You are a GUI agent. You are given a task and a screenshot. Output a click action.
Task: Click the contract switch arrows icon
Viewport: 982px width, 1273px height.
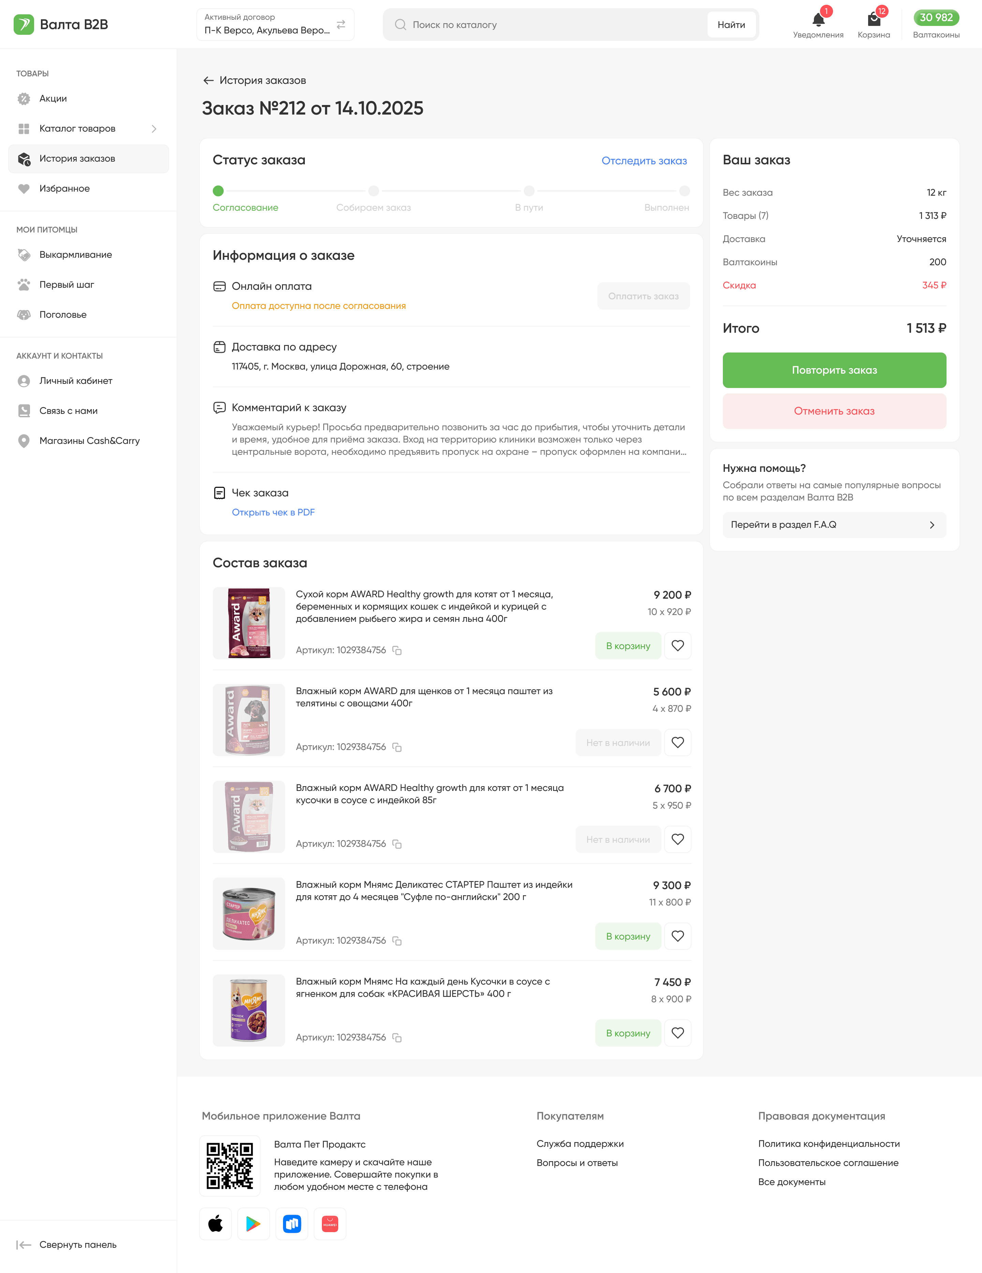point(341,25)
